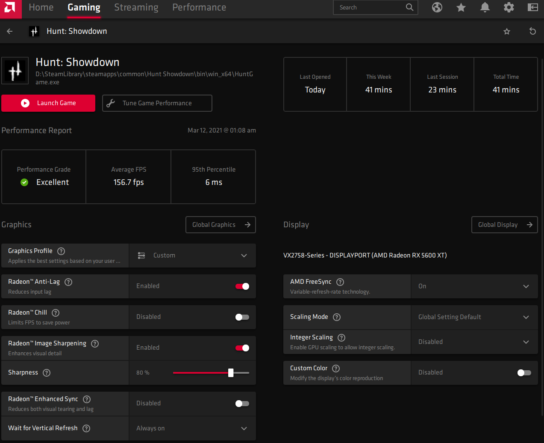Viewport: 544px width, 443px height.
Task: Enable Custom Color toggle
Action: (524, 373)
